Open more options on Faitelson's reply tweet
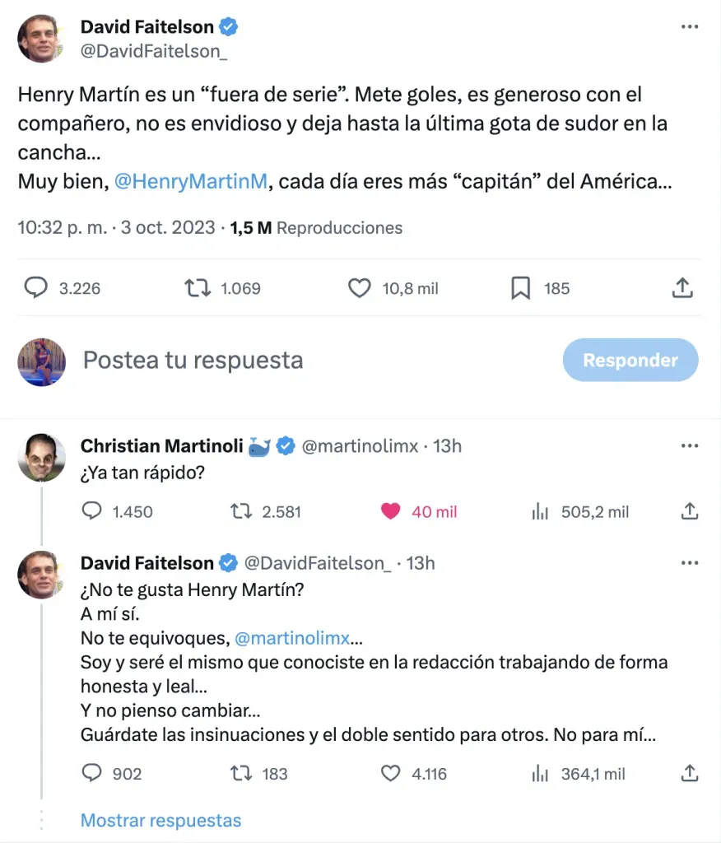The height and width of the screenshot is (843, 721). (690, 563)
